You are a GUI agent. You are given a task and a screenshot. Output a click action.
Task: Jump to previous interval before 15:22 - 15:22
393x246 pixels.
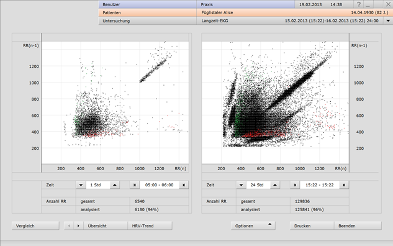[295, 185]
